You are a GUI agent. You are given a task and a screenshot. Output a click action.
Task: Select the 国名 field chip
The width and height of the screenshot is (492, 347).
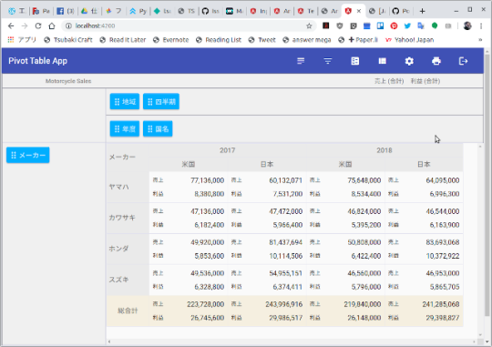coord(158,128)
